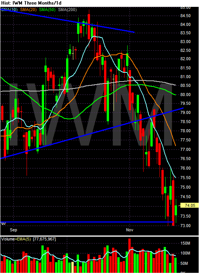Select the green SMA(50) indicator label
This screenshot has height=274, width=199.
pos(47,10)
